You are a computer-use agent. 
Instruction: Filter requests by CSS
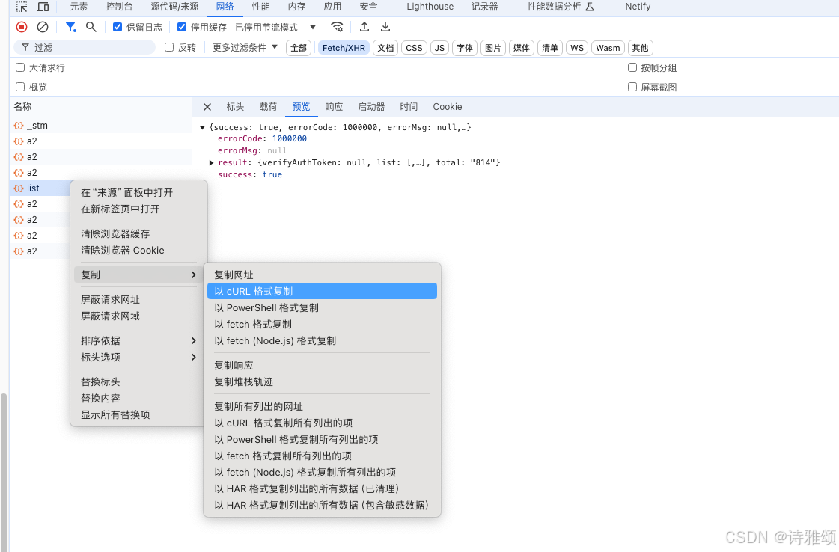coord(414,48)
